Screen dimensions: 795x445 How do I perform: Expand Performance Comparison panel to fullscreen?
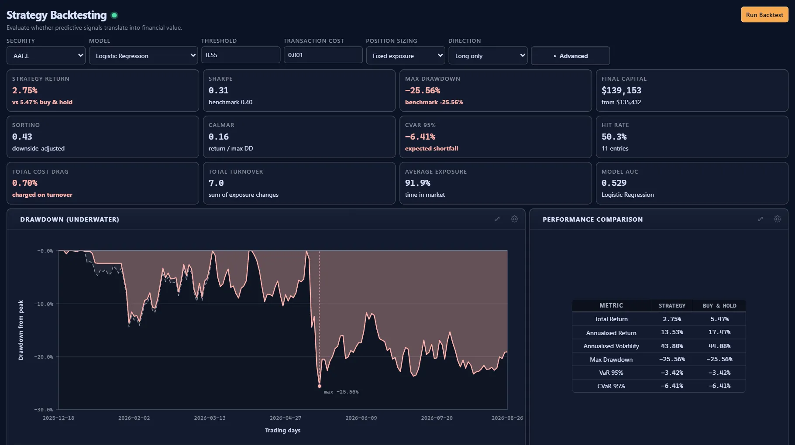click(x=761, y=219)
